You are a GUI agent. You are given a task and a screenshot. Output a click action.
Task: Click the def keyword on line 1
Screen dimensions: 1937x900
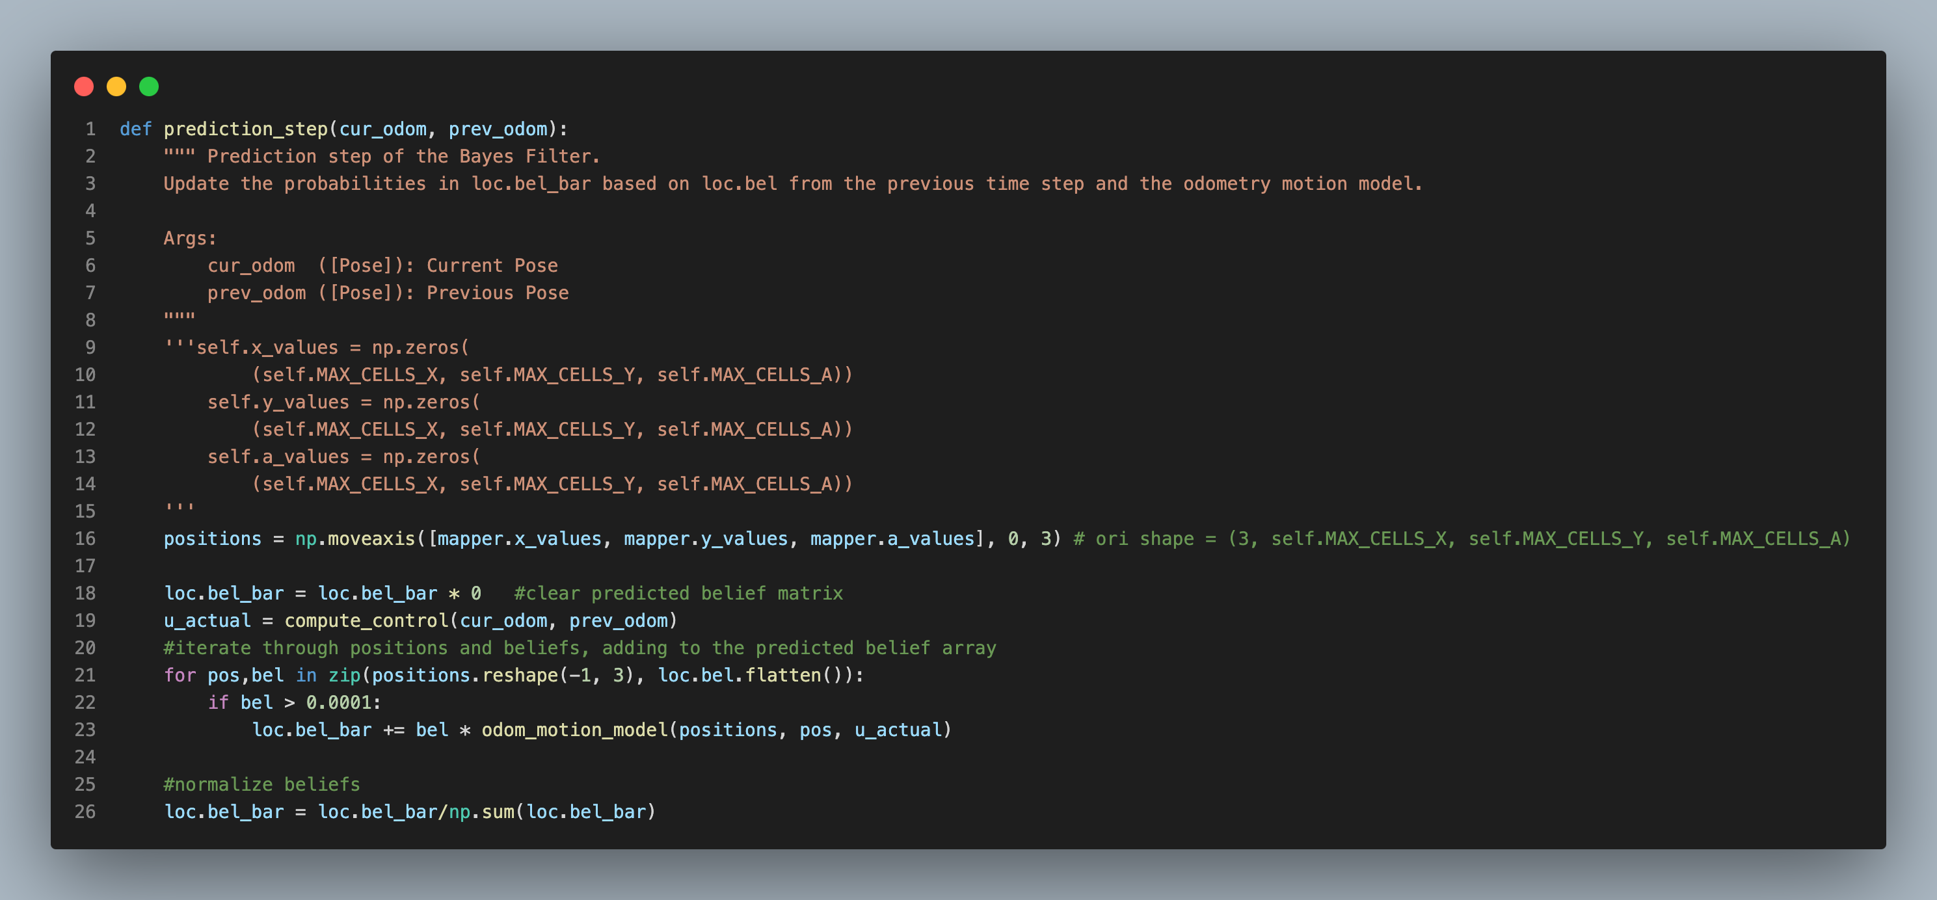pos(135,129)
